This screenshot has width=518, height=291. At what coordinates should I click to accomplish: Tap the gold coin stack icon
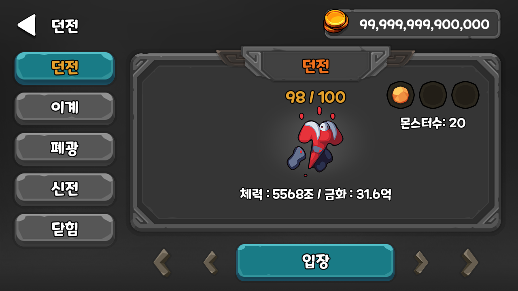[x=336, y=22]
